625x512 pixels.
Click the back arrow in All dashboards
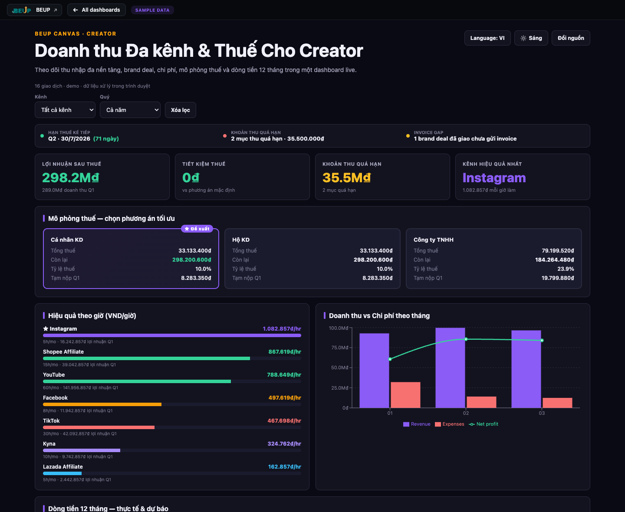coord(76,10)
